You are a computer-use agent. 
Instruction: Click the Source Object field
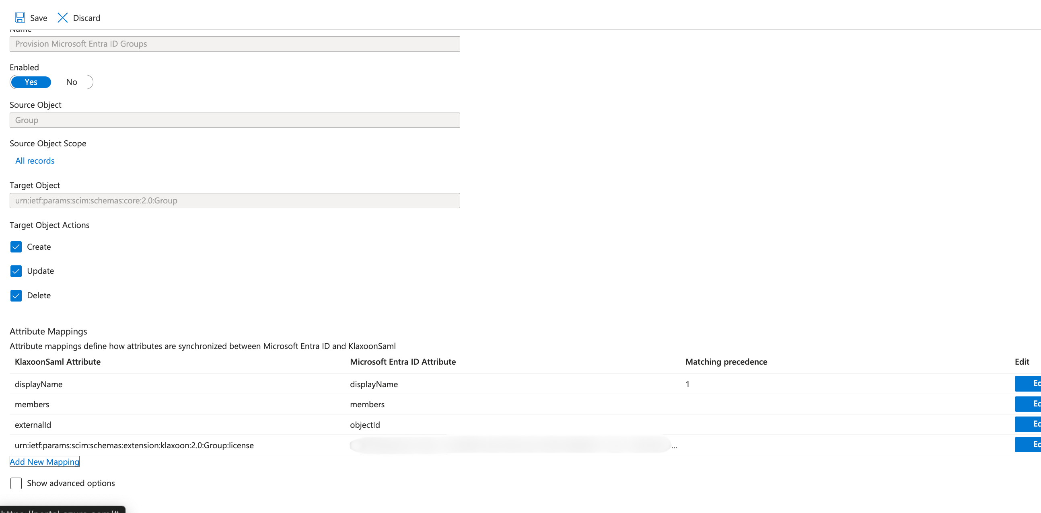coord(235,120)
